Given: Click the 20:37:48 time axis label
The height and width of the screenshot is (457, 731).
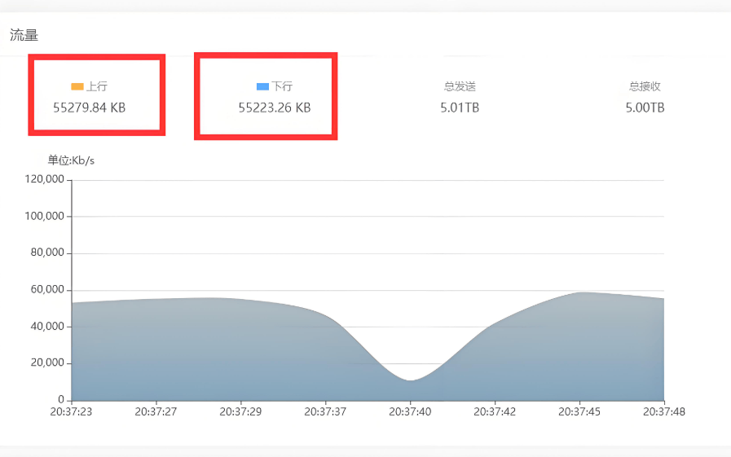Looking at the screenshot, I should [x=663, y=412].
